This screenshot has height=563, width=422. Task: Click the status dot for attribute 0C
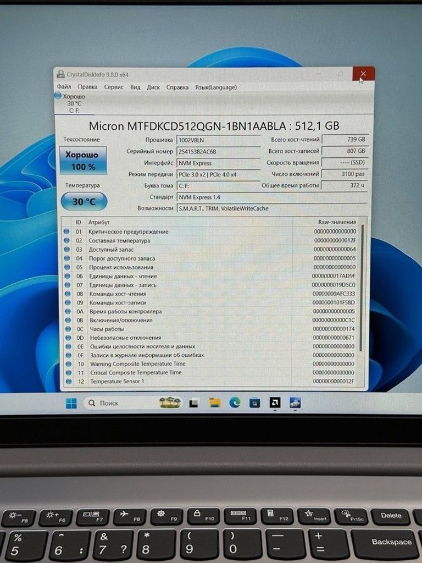coord(68,329)
